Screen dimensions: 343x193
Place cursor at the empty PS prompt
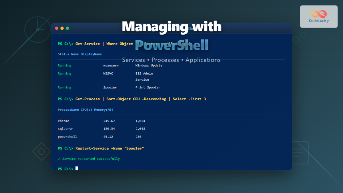(76, 168)
